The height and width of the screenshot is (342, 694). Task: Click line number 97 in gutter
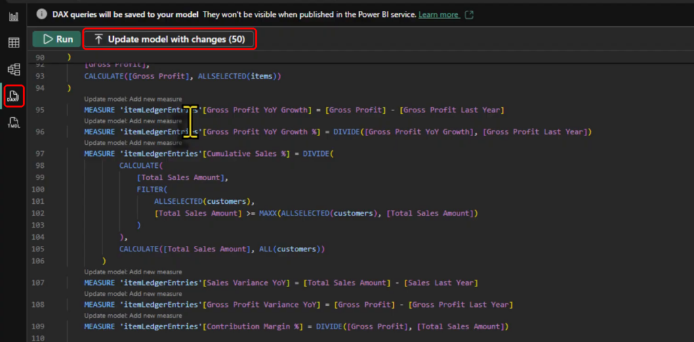(x=40, y=154)
